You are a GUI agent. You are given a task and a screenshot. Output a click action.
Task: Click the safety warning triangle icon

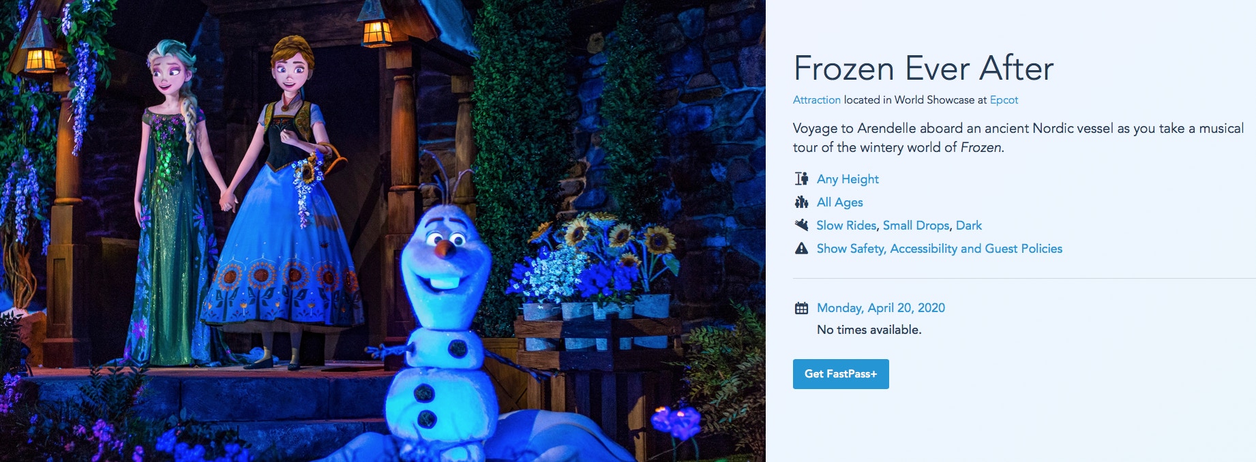pyautogui.click(x=801, y=248)
